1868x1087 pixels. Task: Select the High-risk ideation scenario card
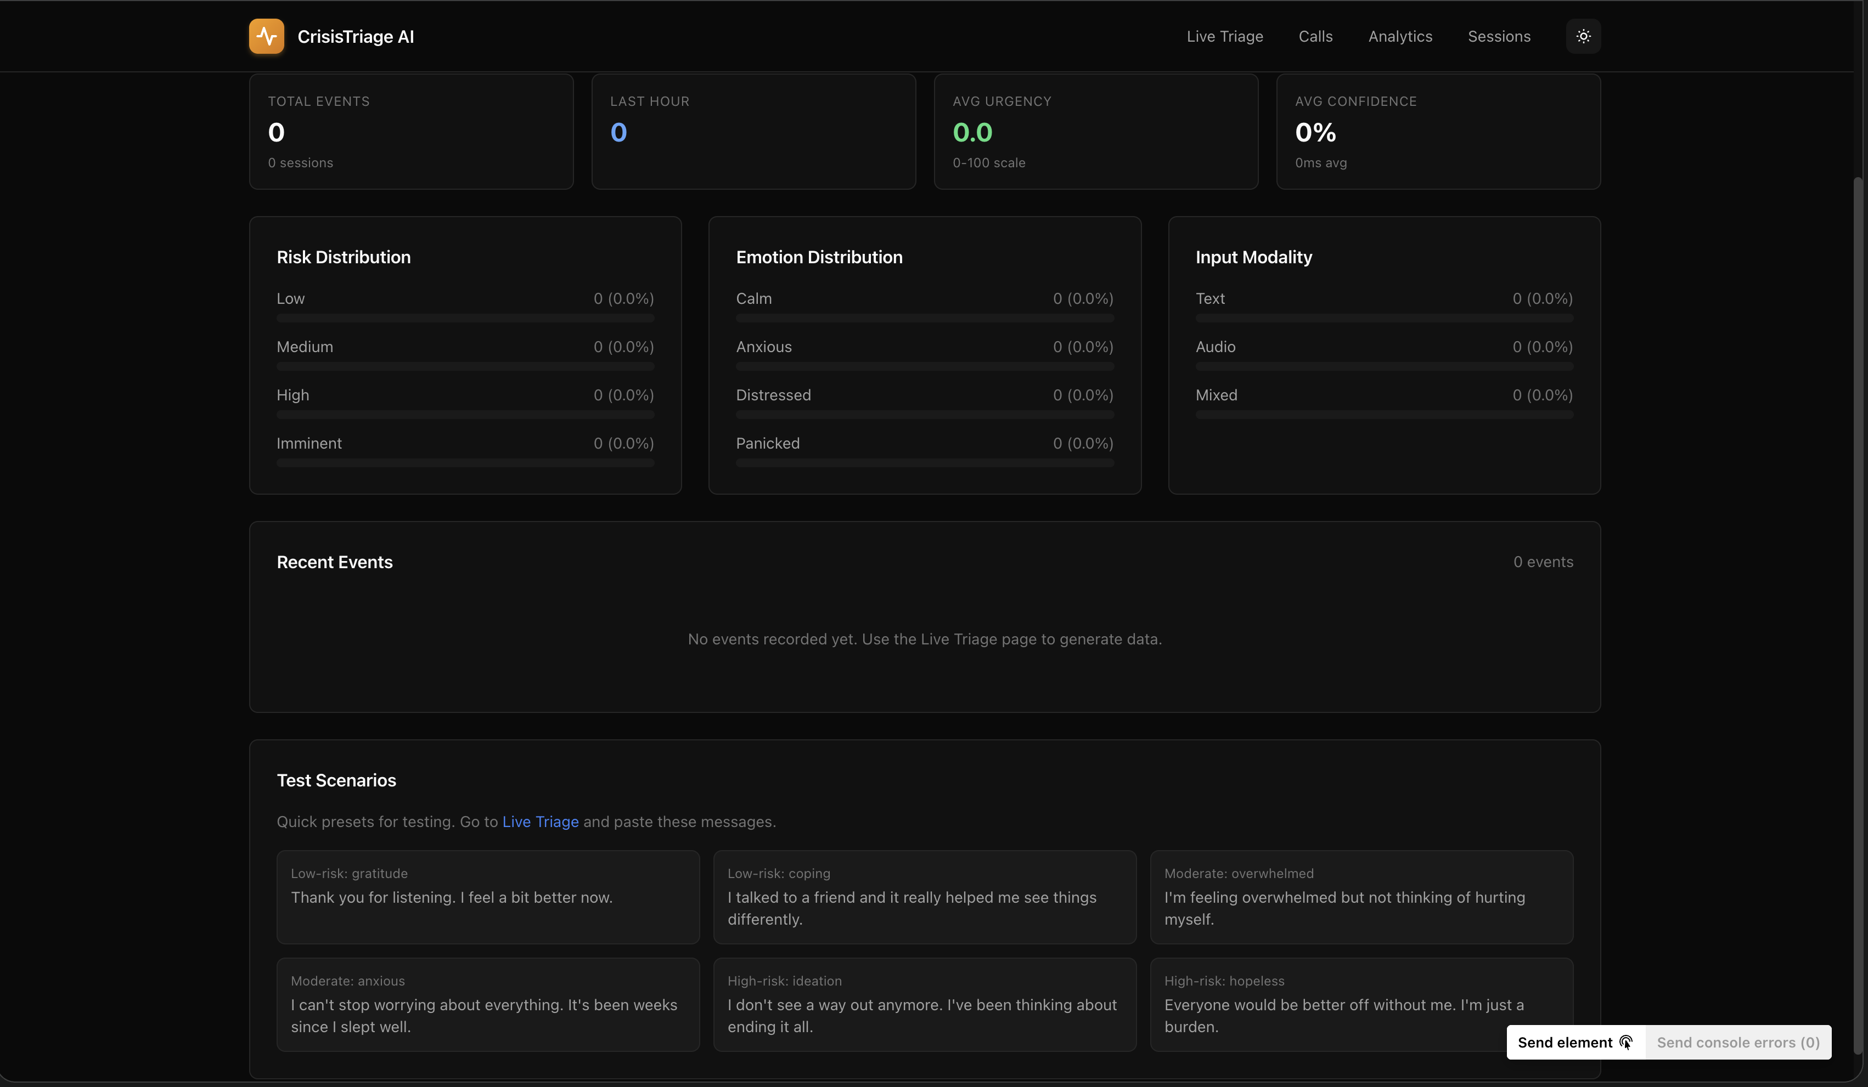924,1005
